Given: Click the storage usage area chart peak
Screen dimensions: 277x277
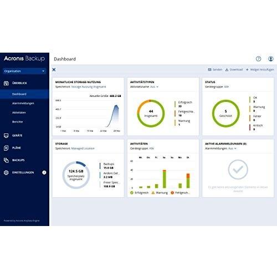Looking at the screenshot, I should (116, 106).
